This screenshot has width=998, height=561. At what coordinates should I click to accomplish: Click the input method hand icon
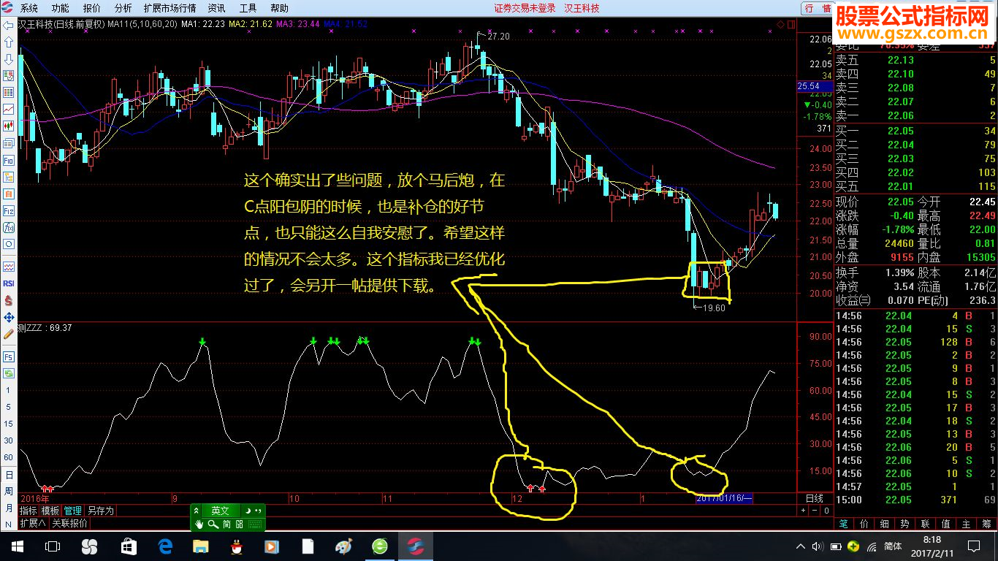click(x=199, y=524)
